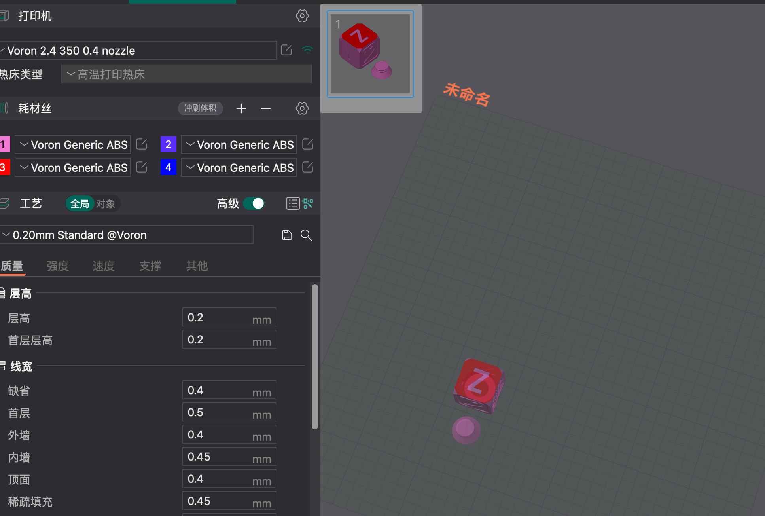765x516 pixels.
Task: Switch to the 支撑 tab
Action: coord(150,266)
